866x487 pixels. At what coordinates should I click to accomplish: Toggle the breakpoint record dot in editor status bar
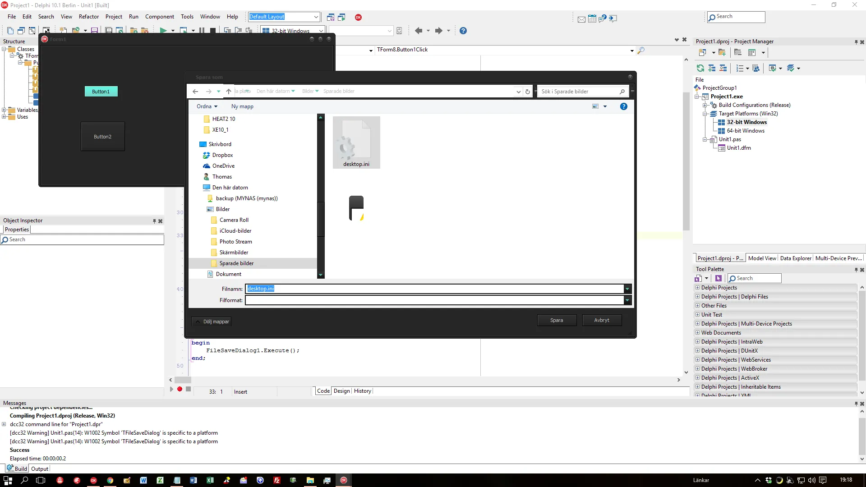(x=180, y=389)
